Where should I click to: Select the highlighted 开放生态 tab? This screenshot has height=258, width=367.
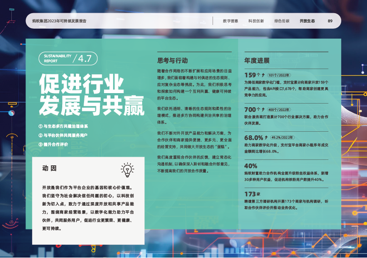pos(307,21)
